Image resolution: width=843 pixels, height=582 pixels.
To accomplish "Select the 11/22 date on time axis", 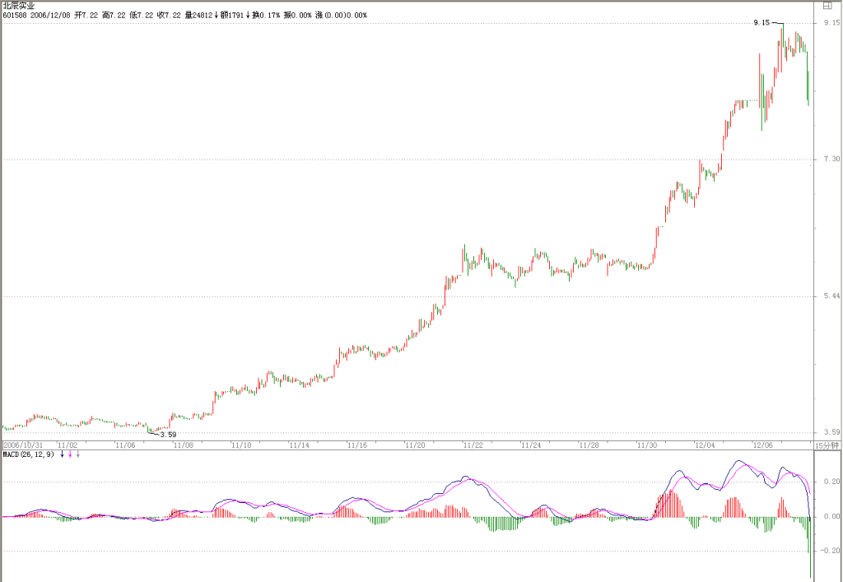I will 473,445.
